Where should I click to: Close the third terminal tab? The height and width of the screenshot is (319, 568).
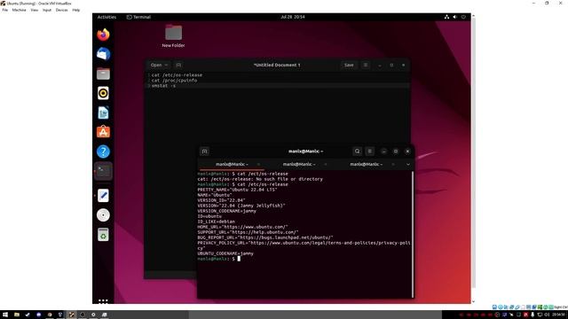point(392,164)
